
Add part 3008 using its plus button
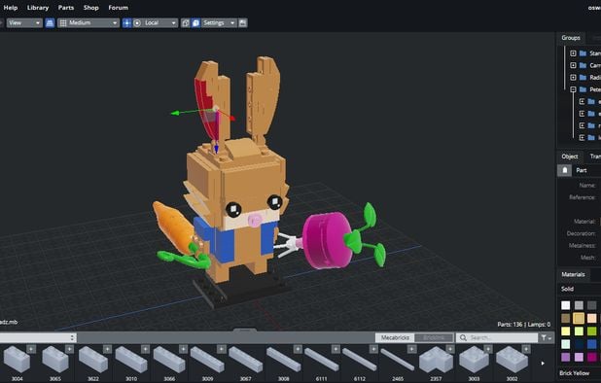[x=298, y=349]
